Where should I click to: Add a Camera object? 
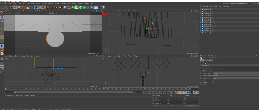click(x=100, y=7)
